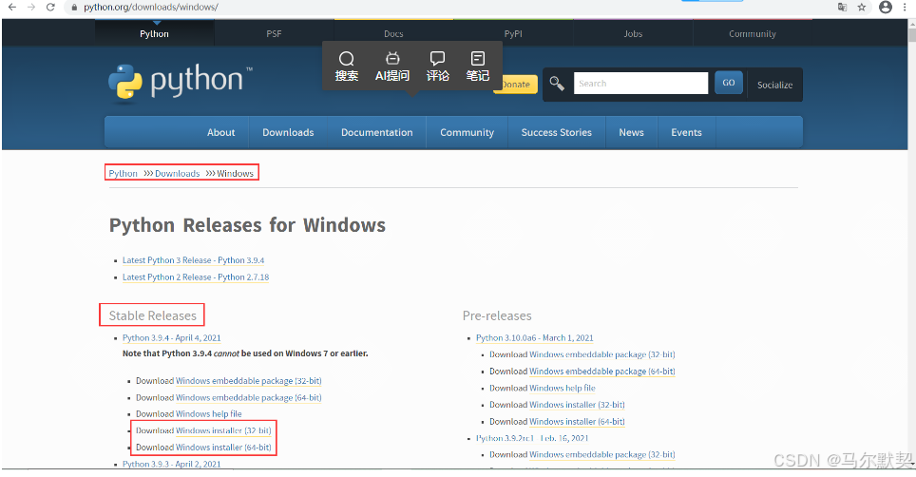The height and width of the screenshot is (477, 916).
Task: Open the Downloads nav menu
Action: (x=288, y=132)
